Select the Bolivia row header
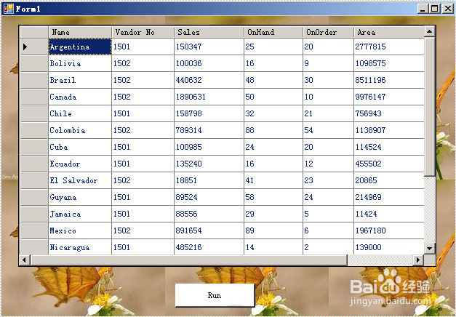The height and width of the screenshot is (317, 456). 34,63
